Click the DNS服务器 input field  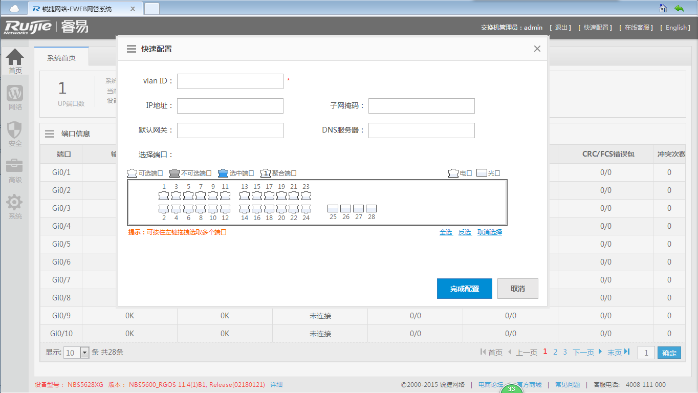coord(422,130)
